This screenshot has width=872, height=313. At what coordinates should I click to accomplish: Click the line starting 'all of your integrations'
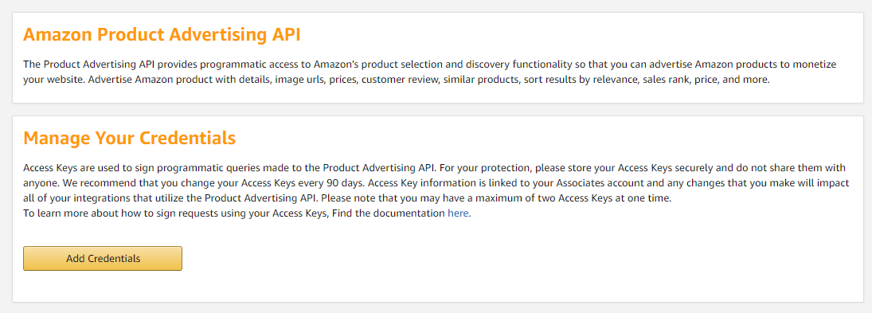[x=347, y=198]
